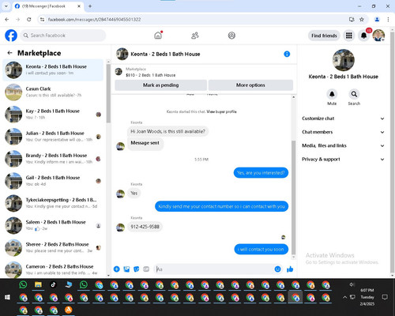Open File Explorer in taskbar
This screenshot has width=395, height=316.
tap(38, 284)
